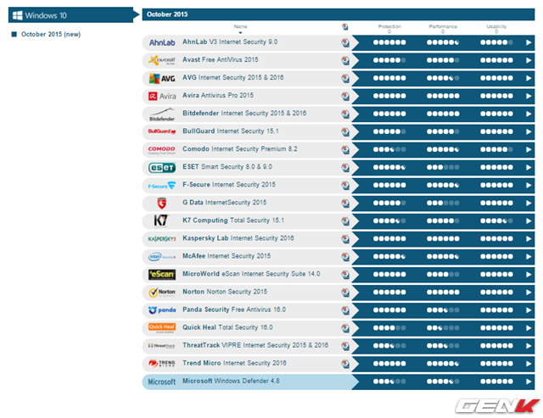543x418 pixels.
Task: Open Microsoft Windows Defender 4.8 entry
Action: coord(231,382)
